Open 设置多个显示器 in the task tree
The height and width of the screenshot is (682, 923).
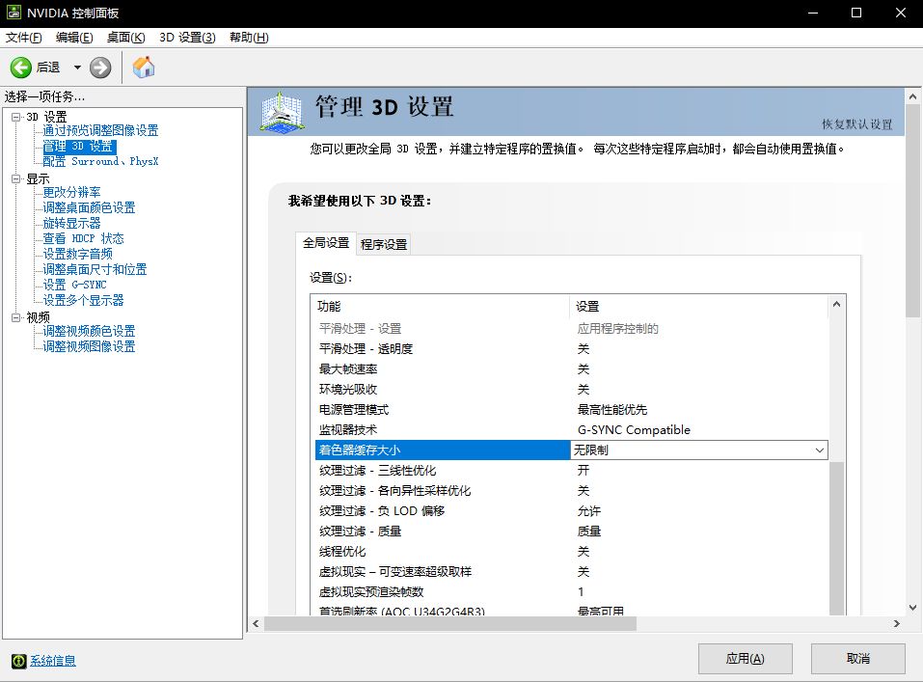(84, 300)
